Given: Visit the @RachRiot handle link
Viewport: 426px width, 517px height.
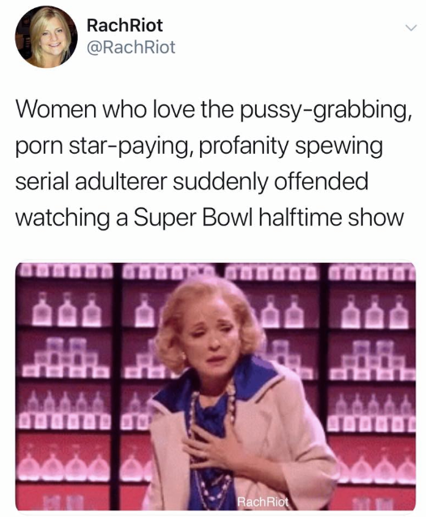Looking at the screenshot, I should 131,47.
